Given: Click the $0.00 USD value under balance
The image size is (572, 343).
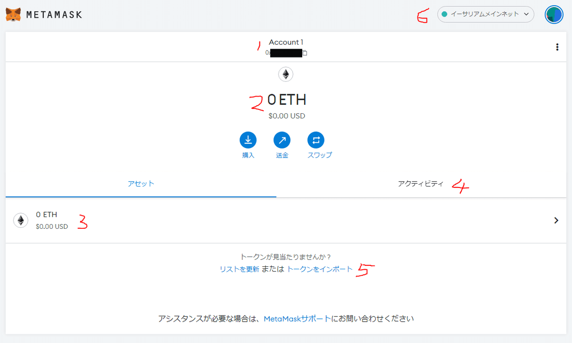Looking at the screenshot, I should (286, 116).
